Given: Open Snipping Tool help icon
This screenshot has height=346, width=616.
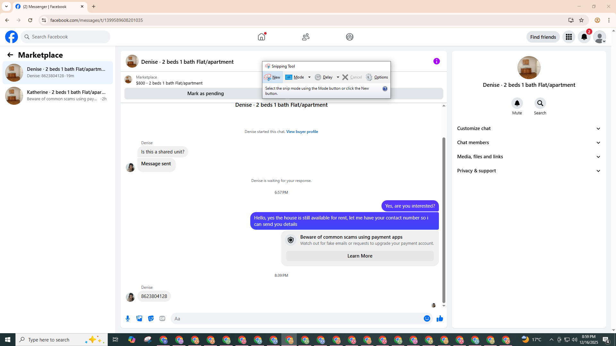Looking at the screenshot, I should pyautogui.click(x=385, y=89).
